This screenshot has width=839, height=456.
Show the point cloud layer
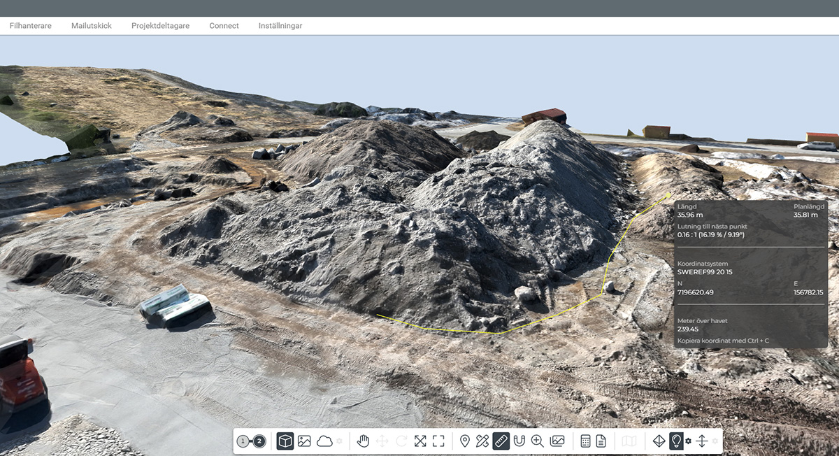pos(324,441)
